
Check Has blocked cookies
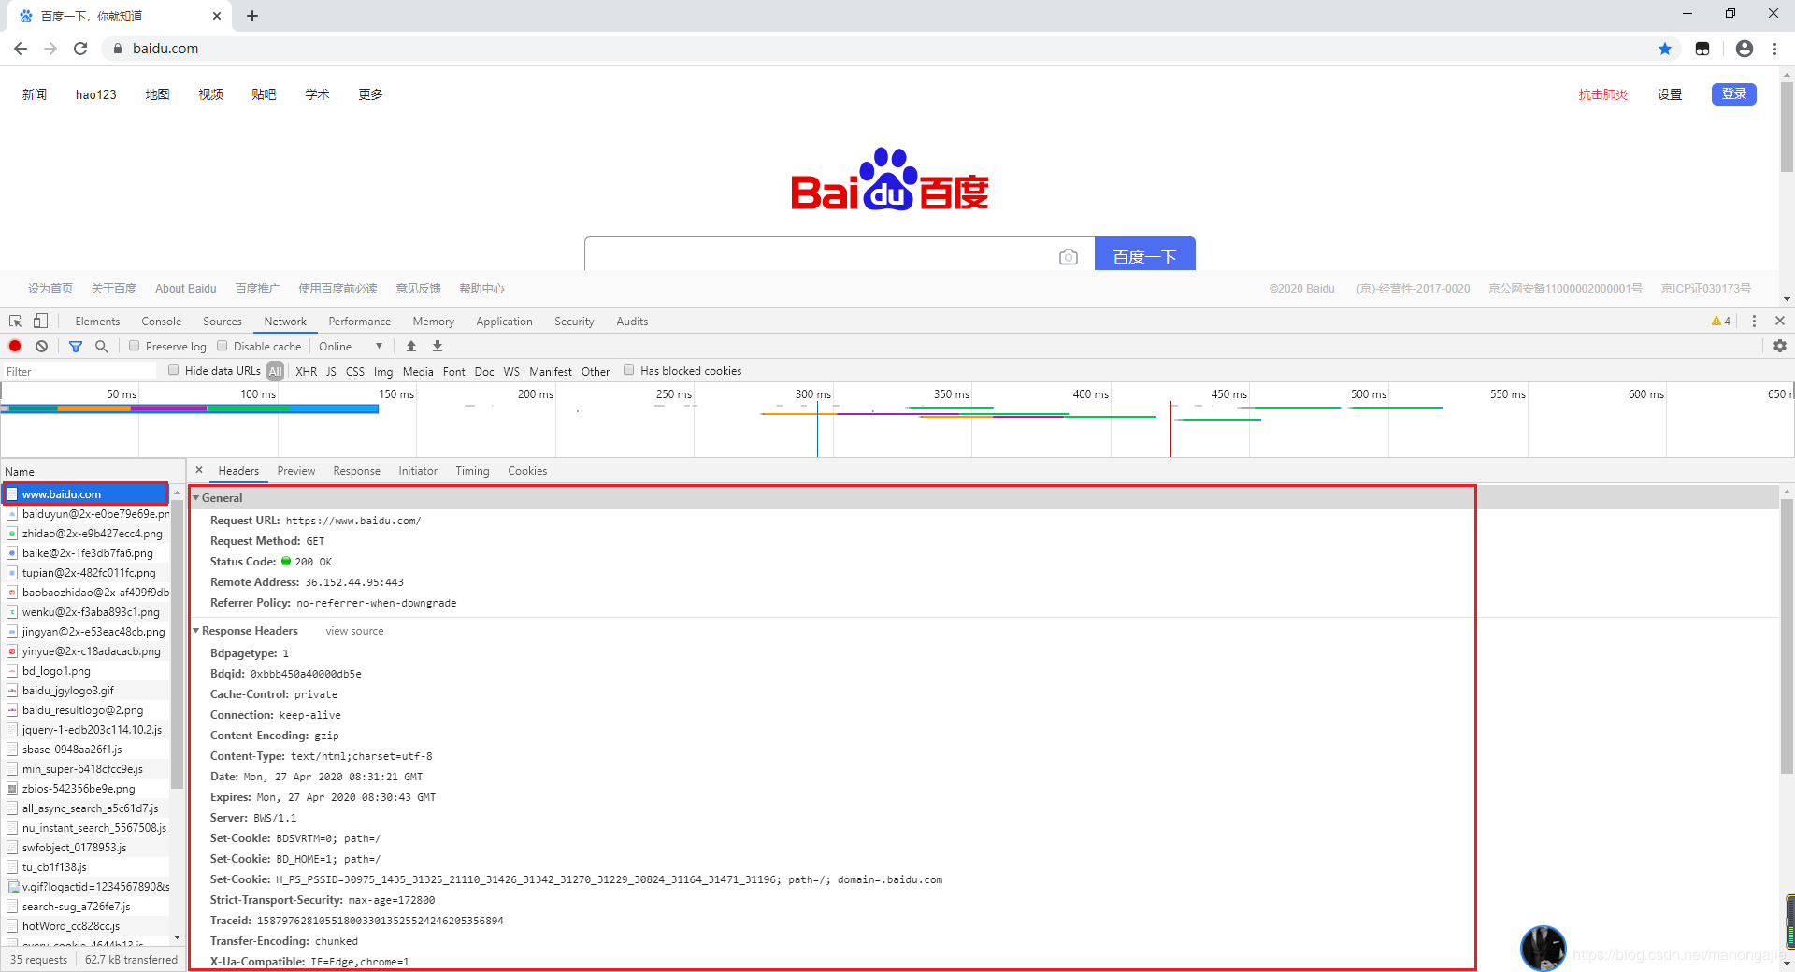click(629, 370)
